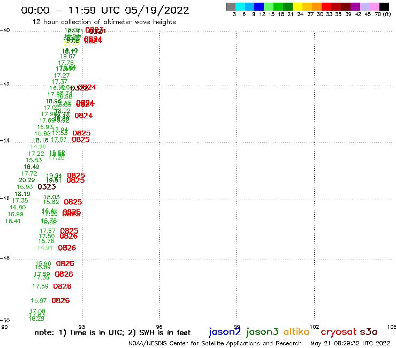Pick the yellow swatch in the wave-height scale

click(298, 7)
